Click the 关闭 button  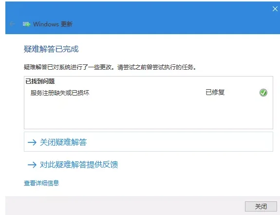pyautogui.click(x=261, y=206)
